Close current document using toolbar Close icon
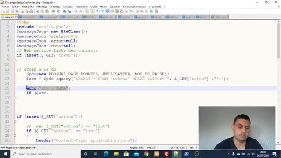Viewport: 281px width, 158px height. (x=22, y=11)
